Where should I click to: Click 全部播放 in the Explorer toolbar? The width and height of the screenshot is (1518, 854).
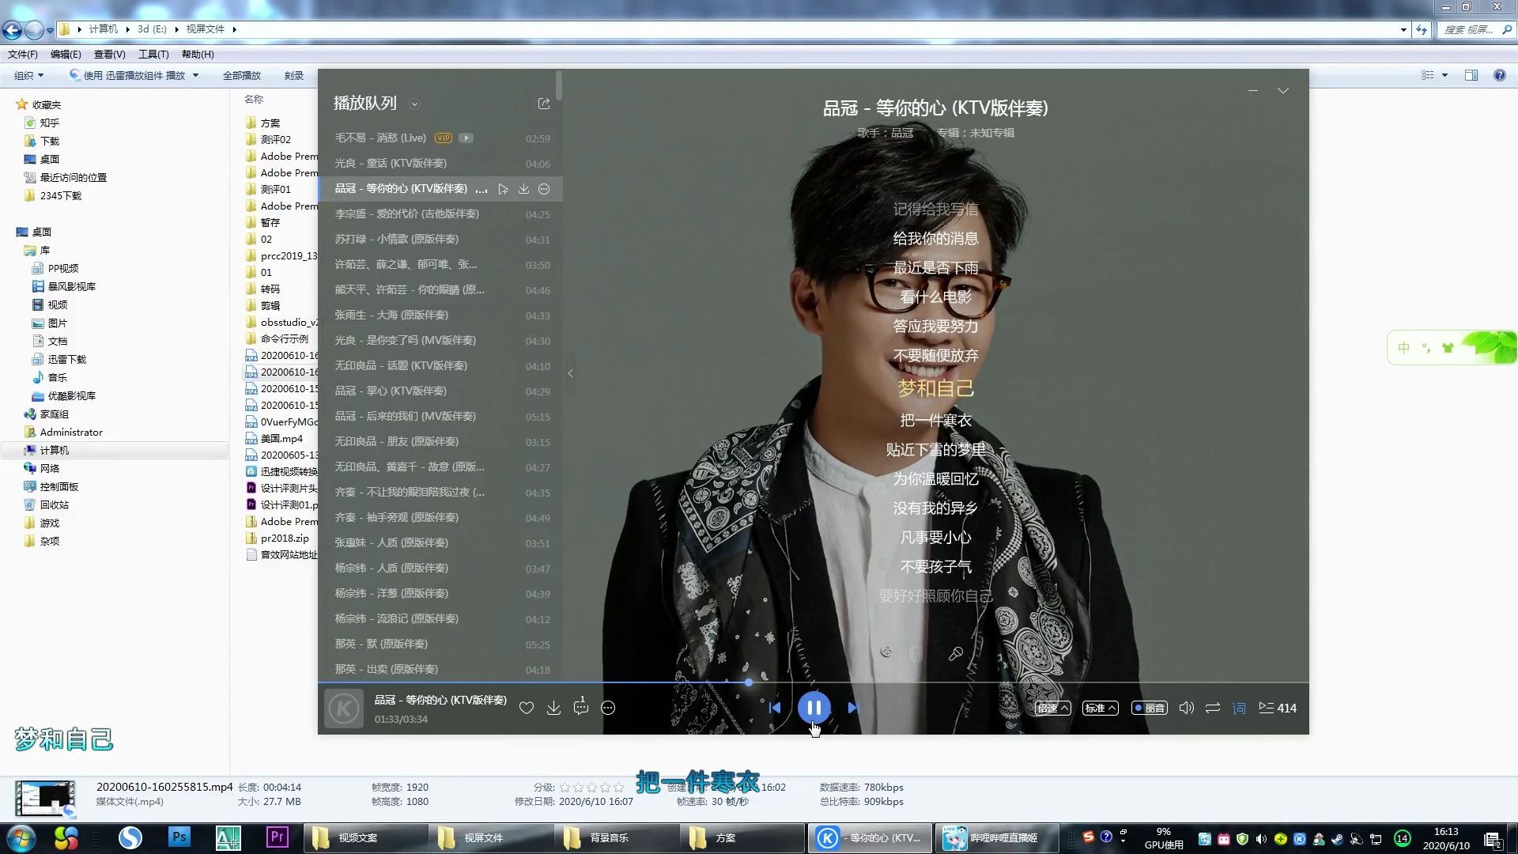tap(242, 75)
